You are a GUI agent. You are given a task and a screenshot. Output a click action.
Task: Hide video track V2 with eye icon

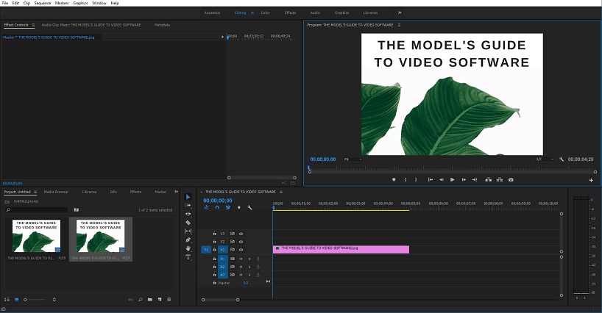pyautogui.click(x=241, y=241)
